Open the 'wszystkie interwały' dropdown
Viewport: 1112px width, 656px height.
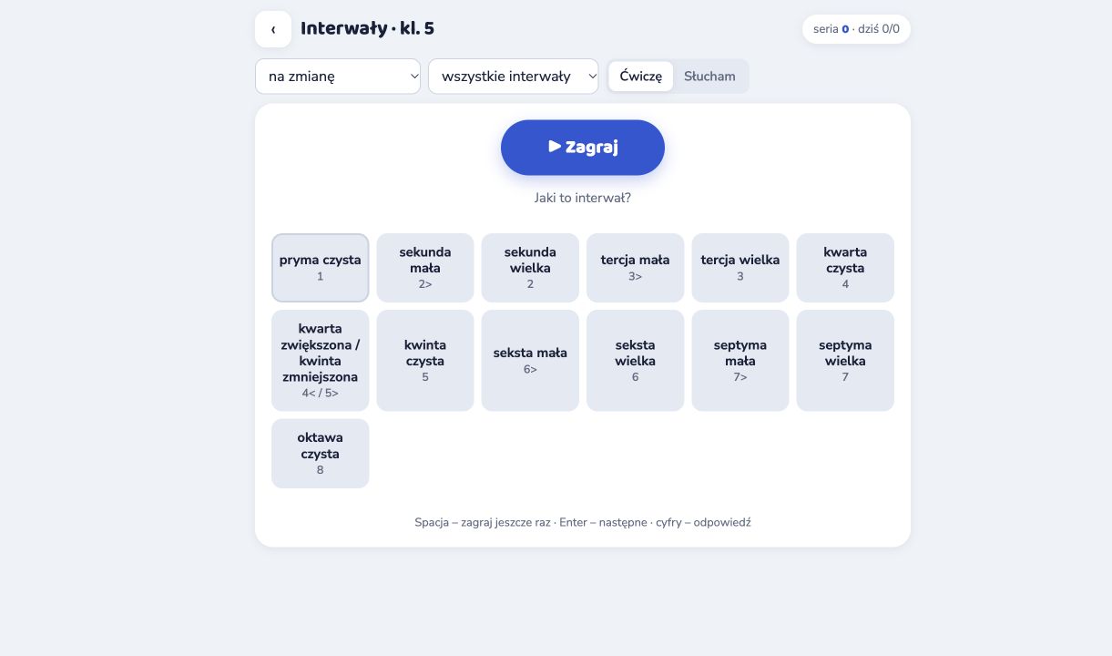[x=514, y=77]
